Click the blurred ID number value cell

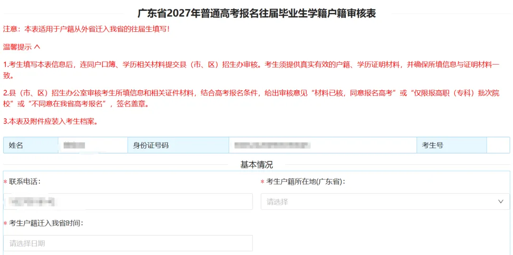pyautogui.click(x=323, y=145)
